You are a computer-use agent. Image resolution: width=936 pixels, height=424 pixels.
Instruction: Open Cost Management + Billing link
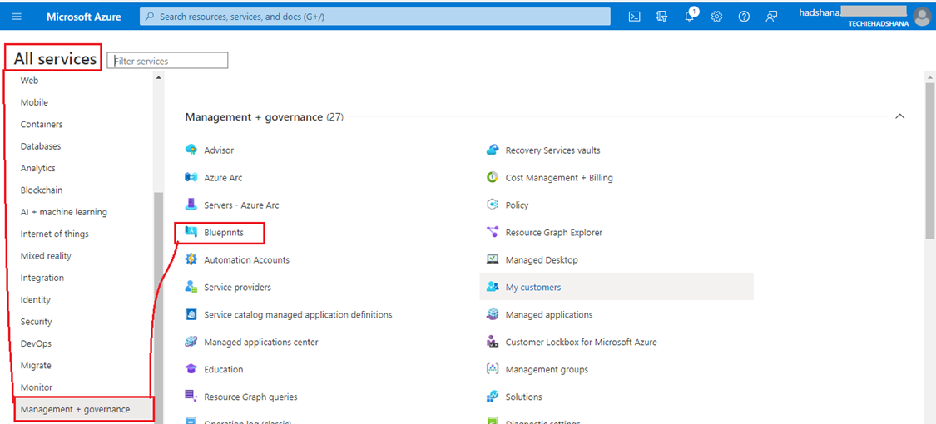click(559, 178)
